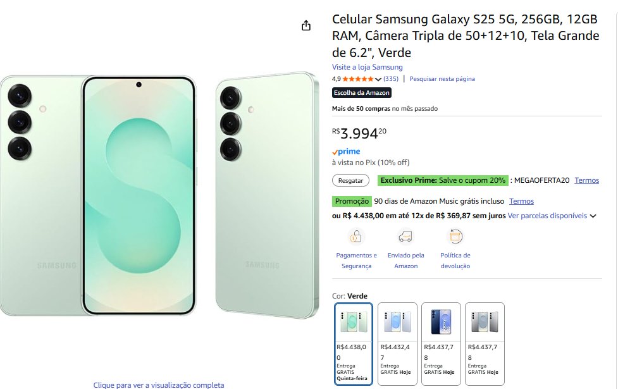Click Termos link for Amazon Music promotion
Image resolution: width=618 pixels, height=389 pixels.
(x=521, y=201)
